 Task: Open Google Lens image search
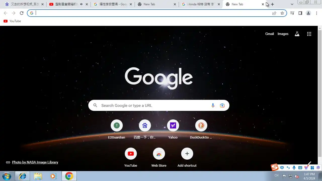click(222, 106)
